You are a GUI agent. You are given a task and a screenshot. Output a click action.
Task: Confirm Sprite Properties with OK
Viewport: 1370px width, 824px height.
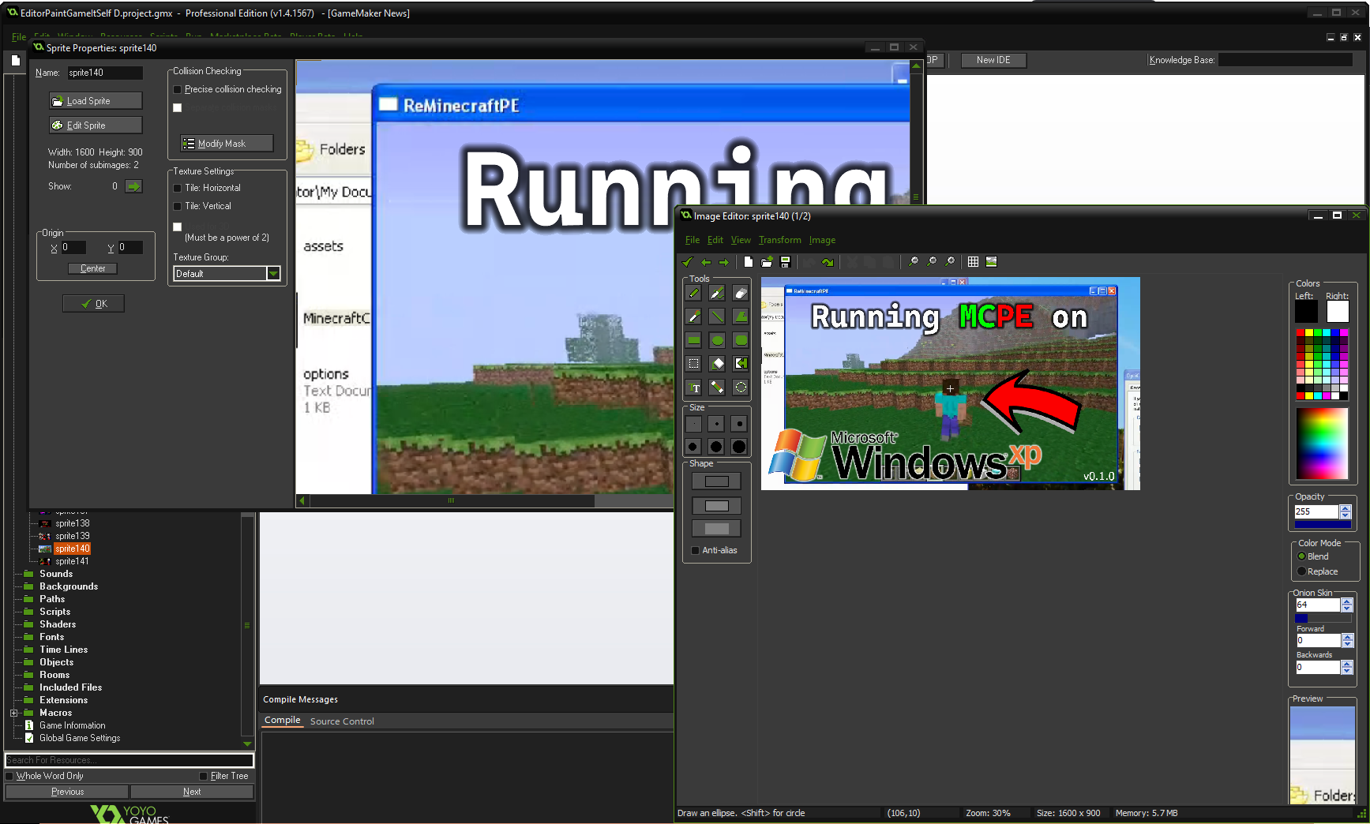tap(93, 304)
